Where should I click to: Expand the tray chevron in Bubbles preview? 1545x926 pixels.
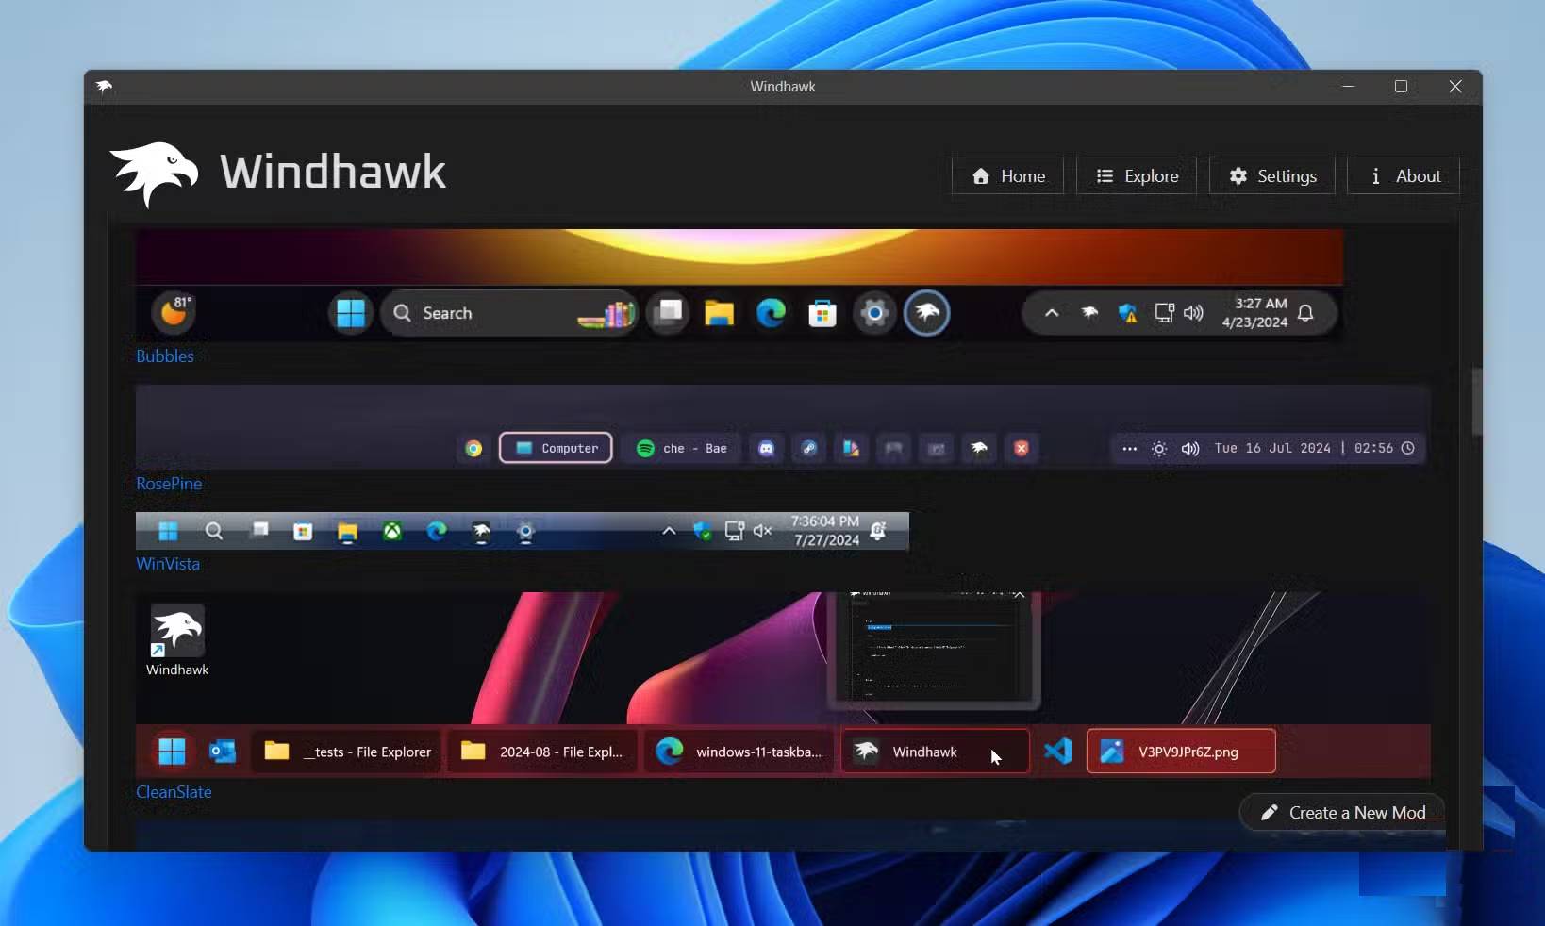(1052, 313)
